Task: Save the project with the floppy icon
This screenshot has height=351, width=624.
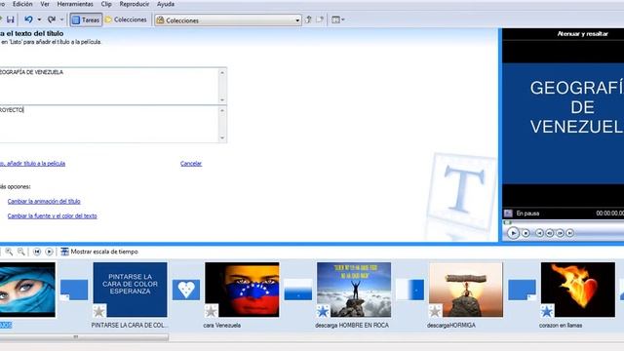Action: tap(11, 19)
